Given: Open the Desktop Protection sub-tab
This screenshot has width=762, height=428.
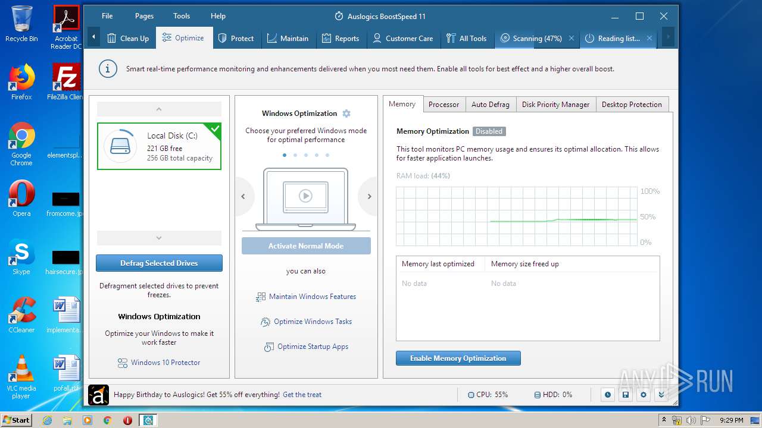Looking at the screenshot, I should (632, 104).
